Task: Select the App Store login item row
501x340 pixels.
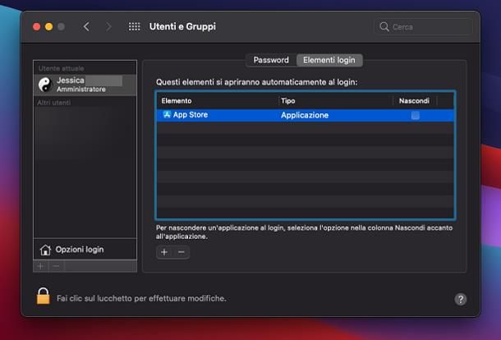Action: point(306,115)
